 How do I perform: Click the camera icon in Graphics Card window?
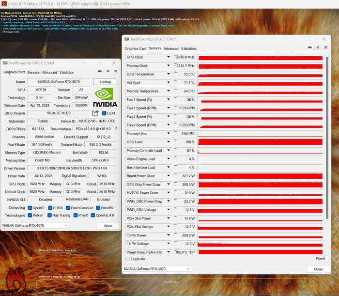tap(100, 72)
